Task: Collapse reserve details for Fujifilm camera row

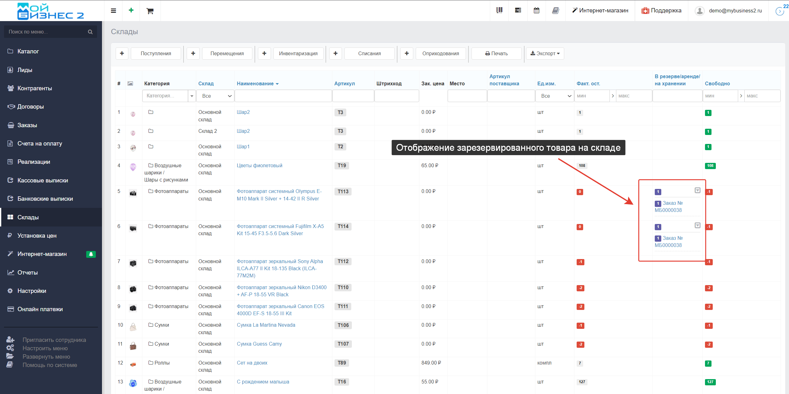Action: [698, 225]
